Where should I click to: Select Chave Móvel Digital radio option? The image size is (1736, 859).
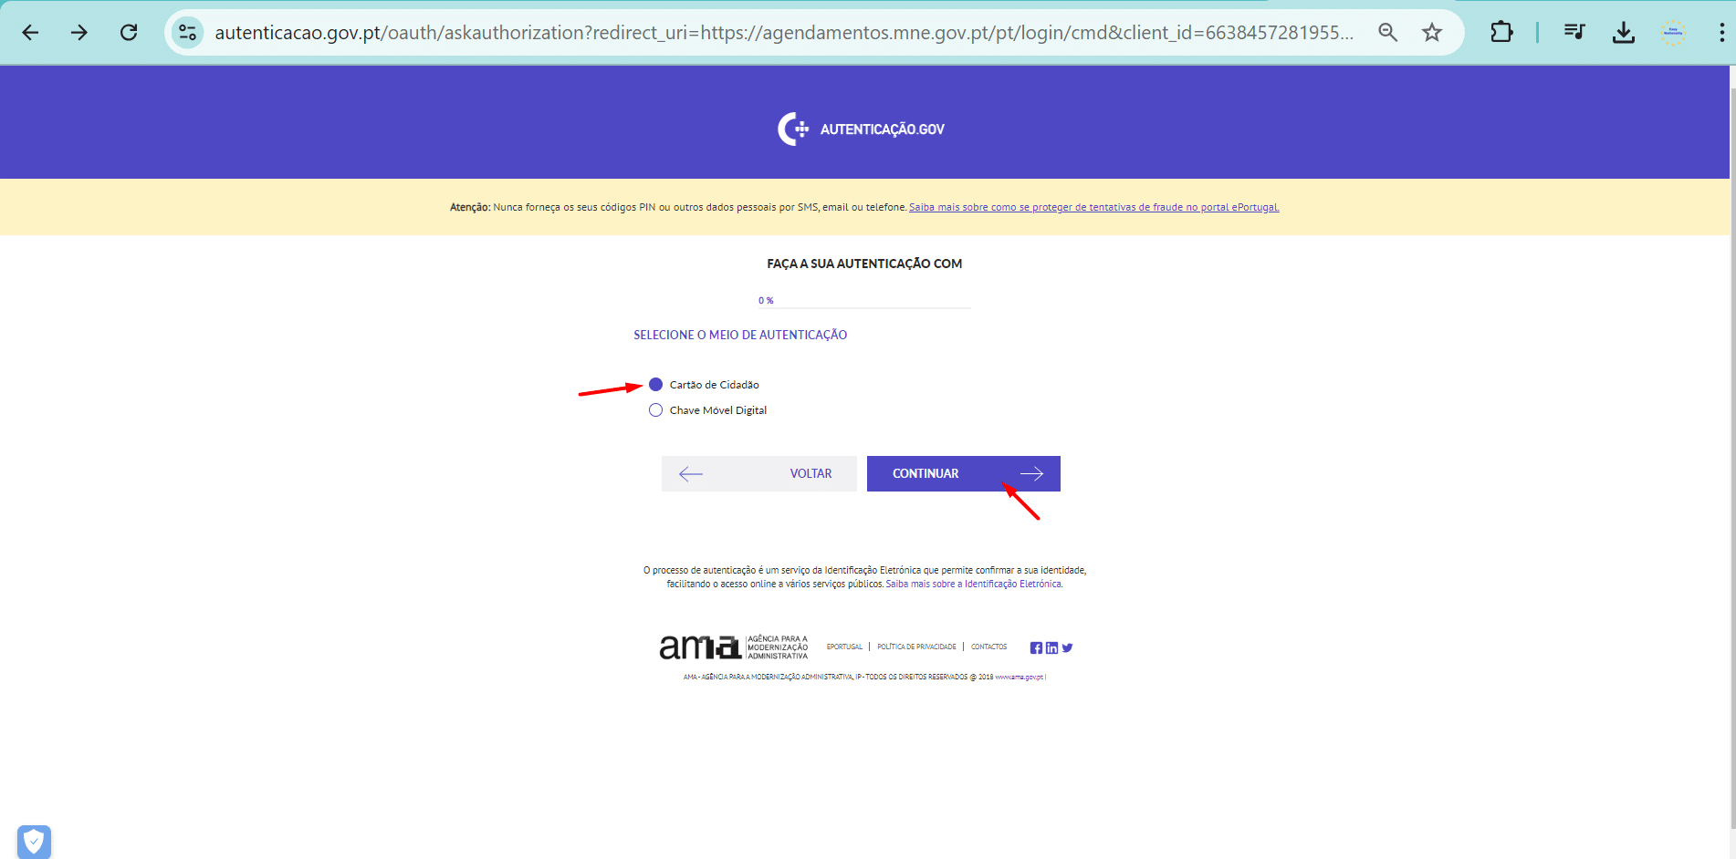[655, 410]
